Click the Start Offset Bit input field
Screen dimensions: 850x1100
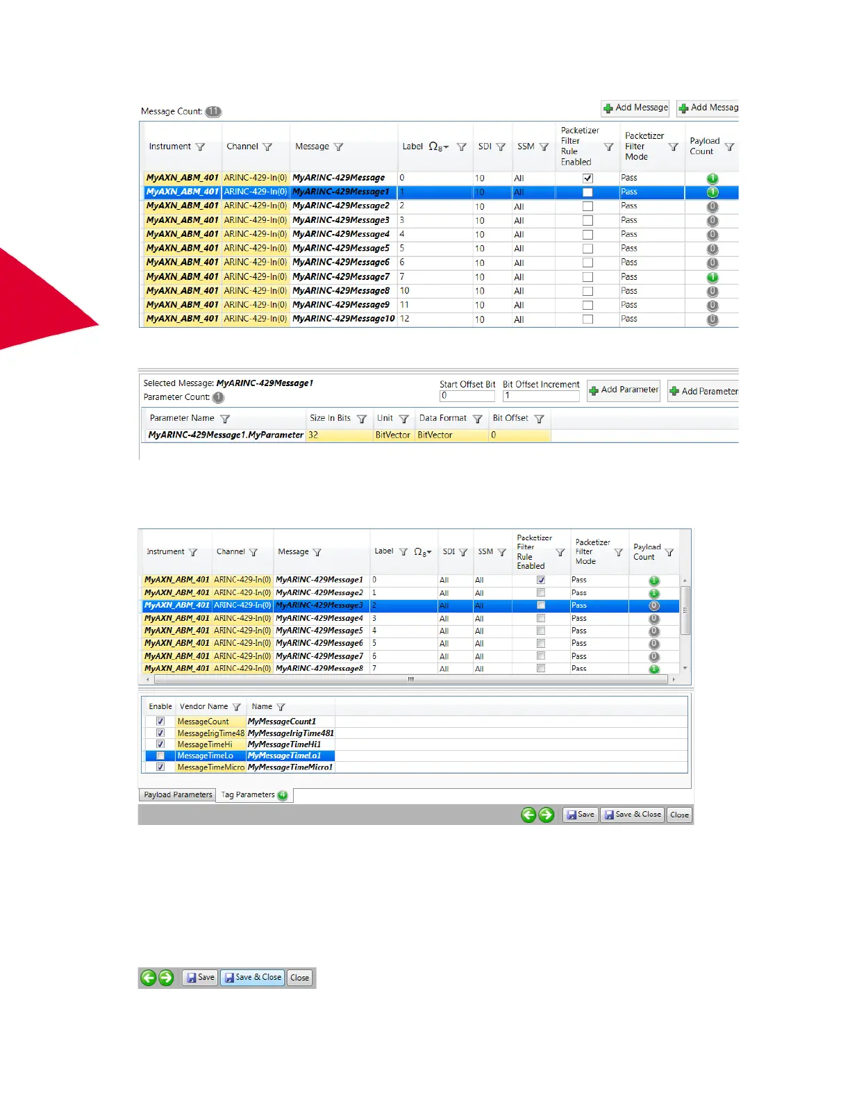[x=467, y=396]
